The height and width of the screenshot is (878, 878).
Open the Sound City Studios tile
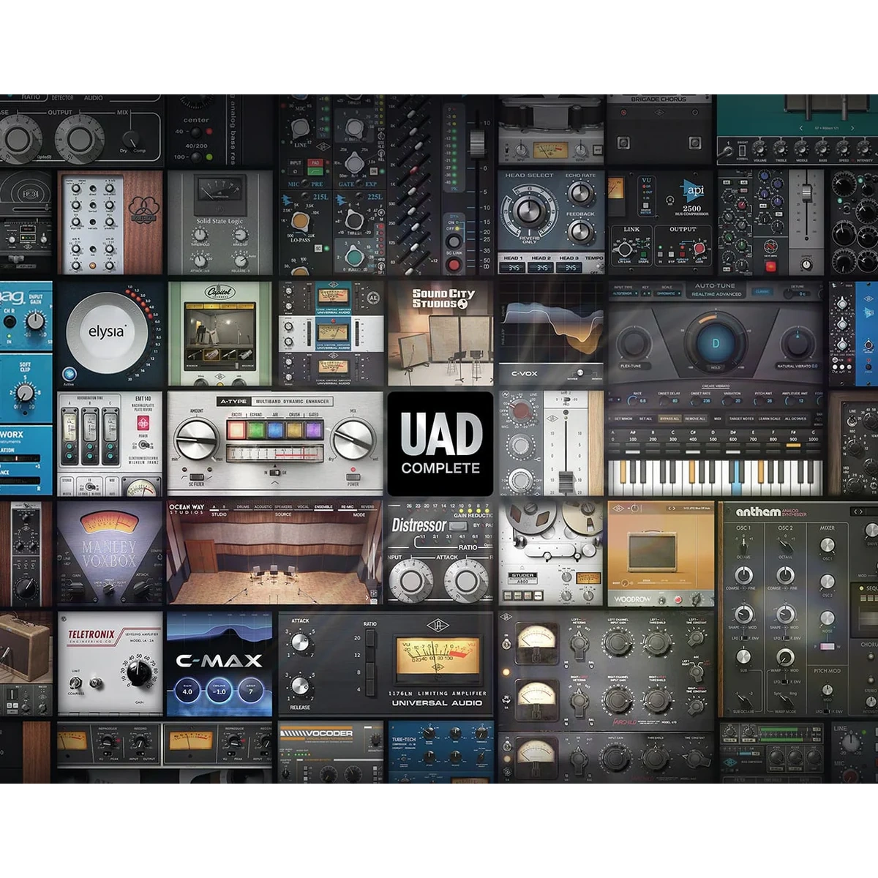tap(440, 334)
